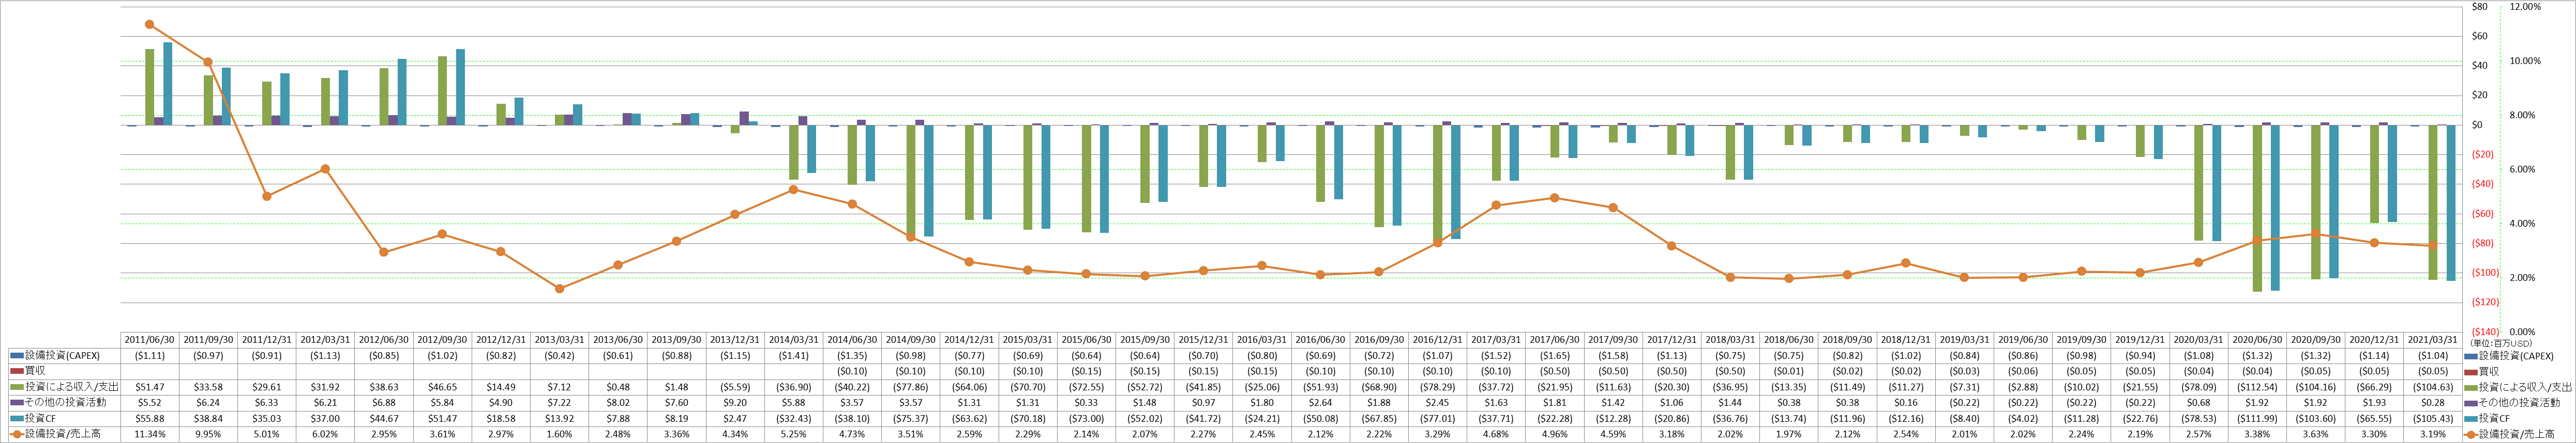Select the $0.68 cell
Image resolution: width=2576 pixels, height=443 pixels.
tap(2199, 403)
